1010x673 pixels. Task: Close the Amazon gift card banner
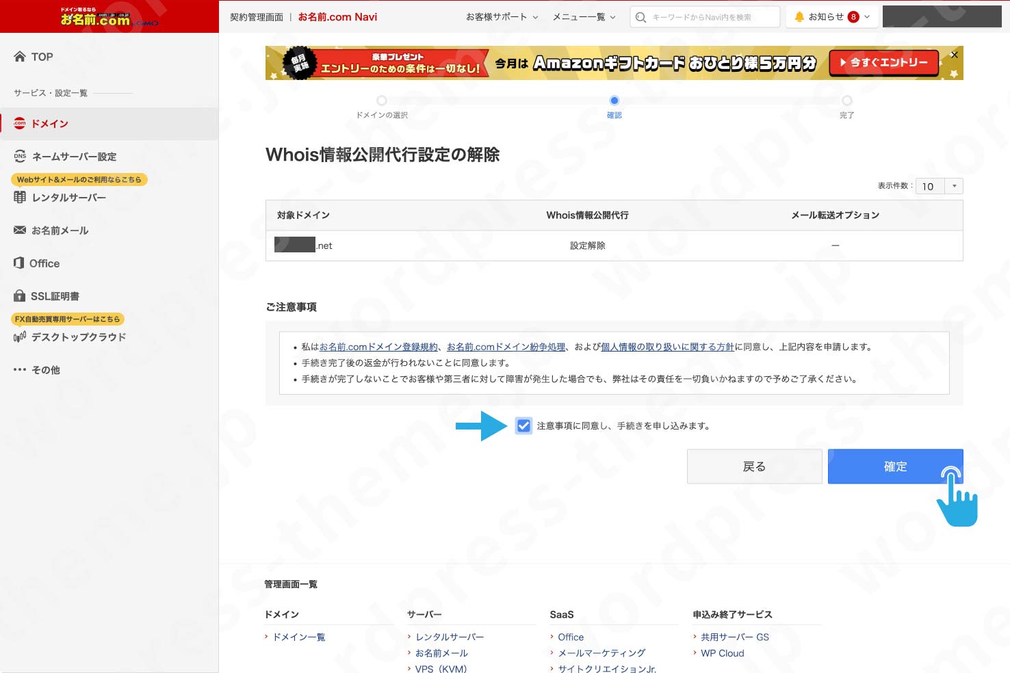pyautogui.click(x=954, y=55)
